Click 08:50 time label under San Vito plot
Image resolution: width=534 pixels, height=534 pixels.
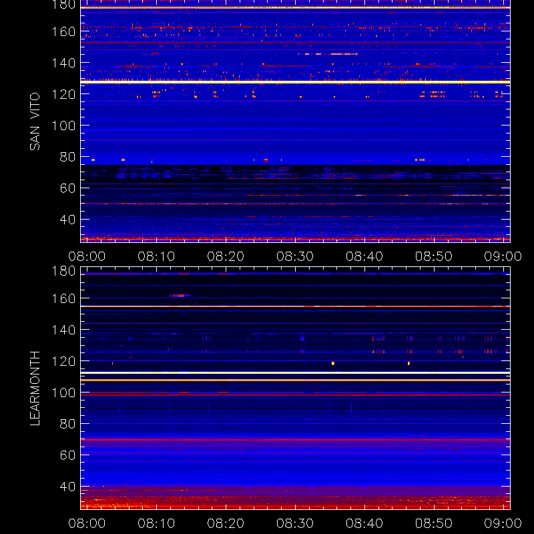point(433,256)
